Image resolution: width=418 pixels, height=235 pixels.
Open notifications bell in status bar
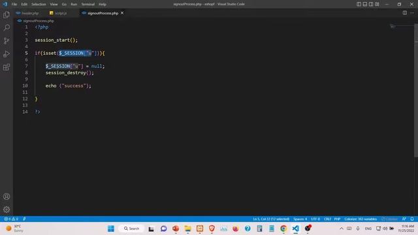(412, 219)
